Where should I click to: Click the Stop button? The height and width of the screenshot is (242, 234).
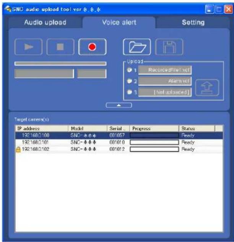60,47
